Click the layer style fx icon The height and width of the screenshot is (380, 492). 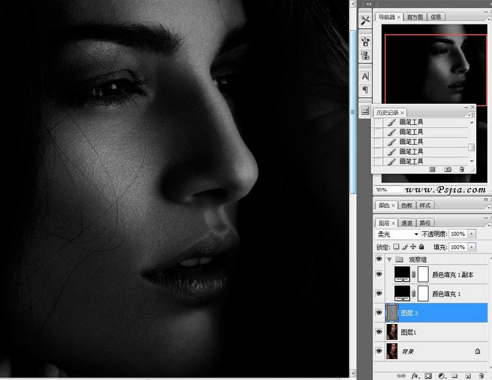pyautogui.click(x=414, y=376)
